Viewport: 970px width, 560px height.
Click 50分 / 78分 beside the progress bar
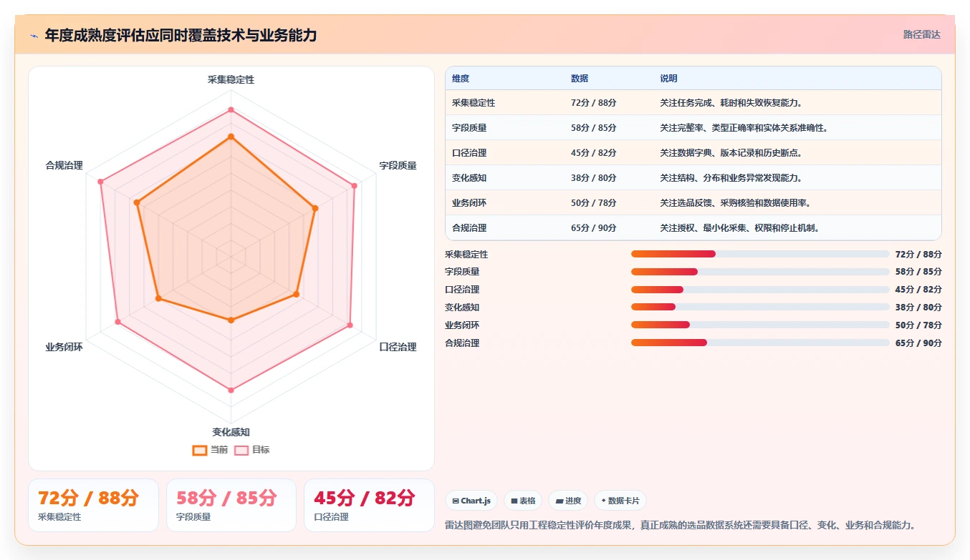918,325
